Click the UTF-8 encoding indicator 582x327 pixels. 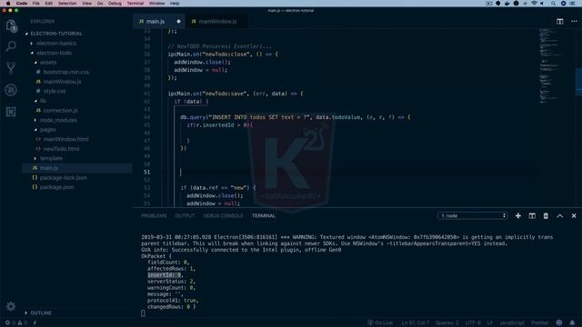473,323
